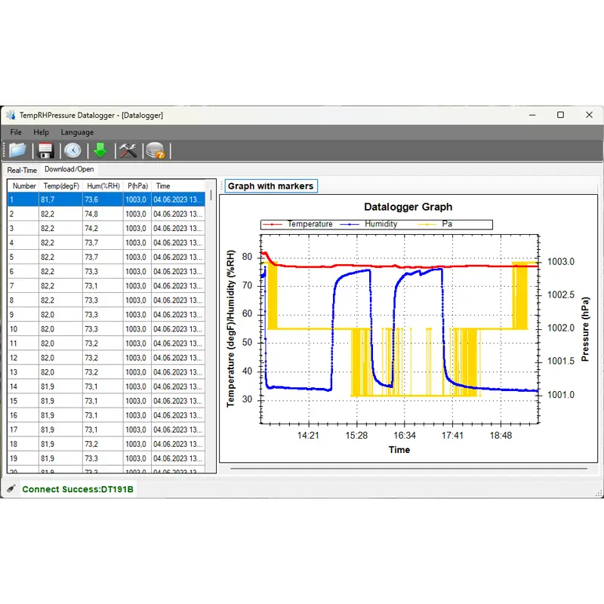Open the clock/time sync tool

pyautogui.click(x=72, y=149)
